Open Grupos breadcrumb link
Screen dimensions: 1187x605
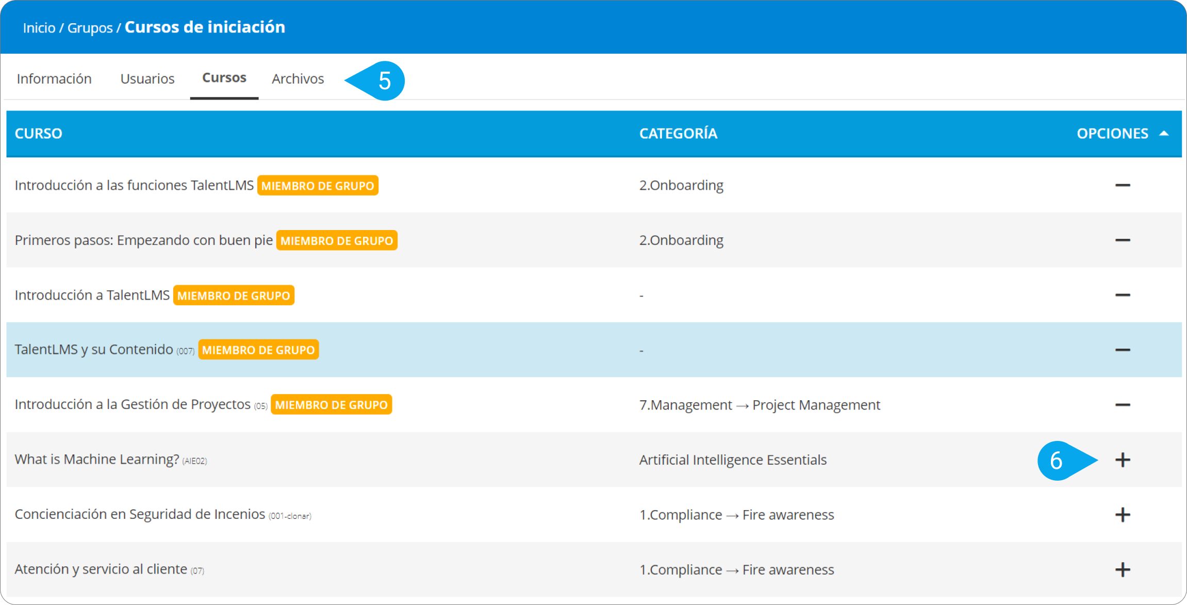90,28
